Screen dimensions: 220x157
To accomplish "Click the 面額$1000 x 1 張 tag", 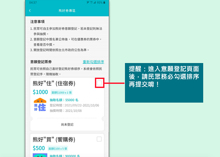I will click(x=62, y=92).
